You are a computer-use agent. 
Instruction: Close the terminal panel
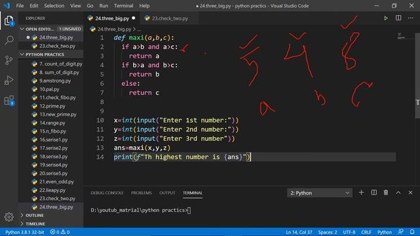click(410, 192)
